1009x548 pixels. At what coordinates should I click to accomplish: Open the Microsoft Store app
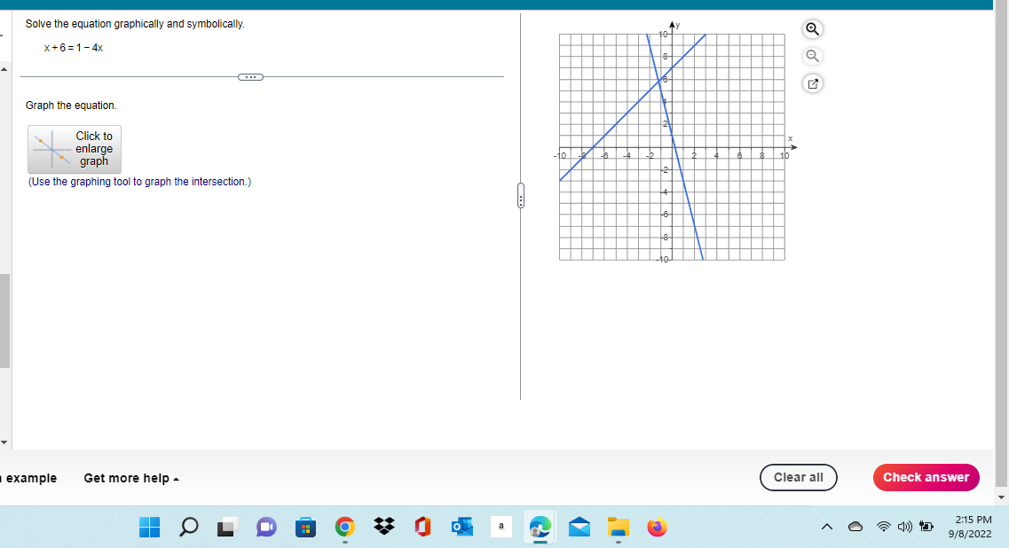coord(305,527)
